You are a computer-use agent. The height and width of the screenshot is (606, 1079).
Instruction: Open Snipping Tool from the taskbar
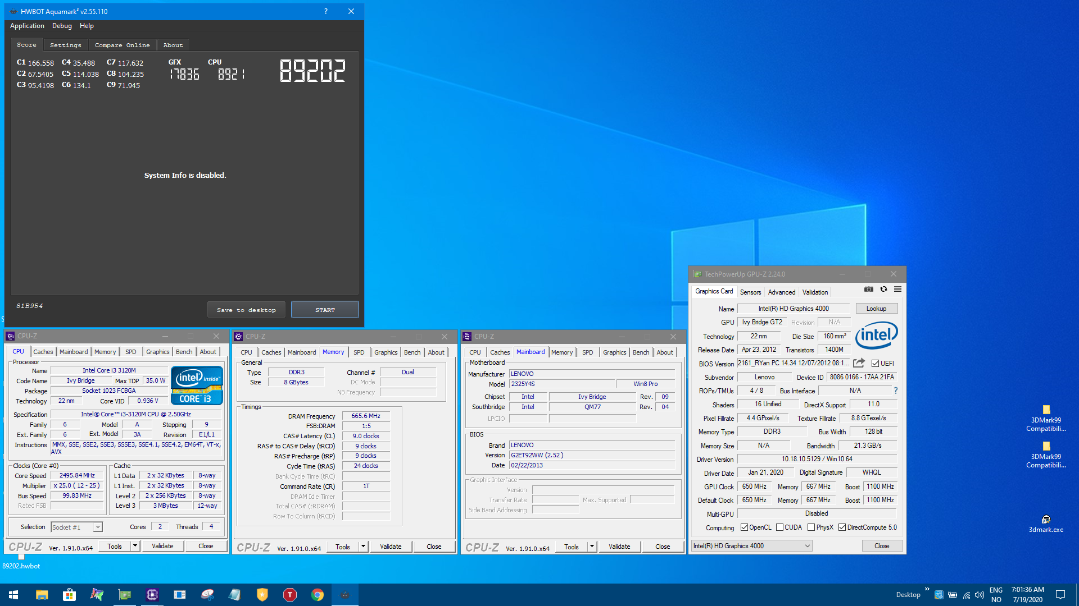click(x=207, y=595)
